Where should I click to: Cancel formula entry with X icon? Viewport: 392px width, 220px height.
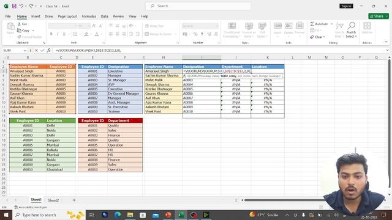pos(36,50)
